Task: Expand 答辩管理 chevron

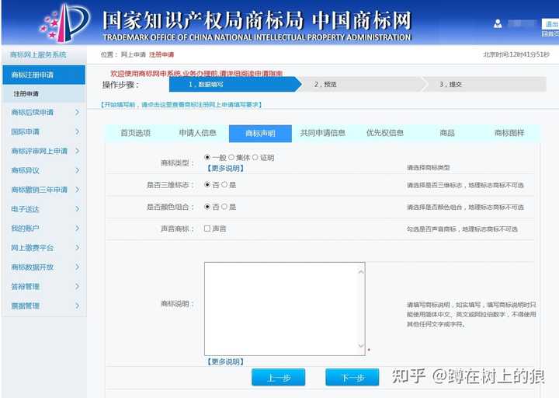Action: tap(78, 286)
